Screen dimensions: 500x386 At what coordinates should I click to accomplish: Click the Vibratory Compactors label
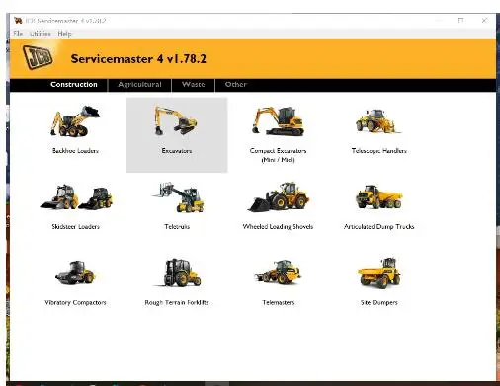75,302
